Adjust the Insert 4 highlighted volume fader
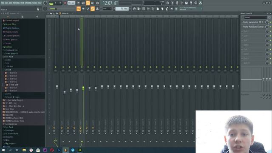 pyautogui.click(x=83, y=88)
